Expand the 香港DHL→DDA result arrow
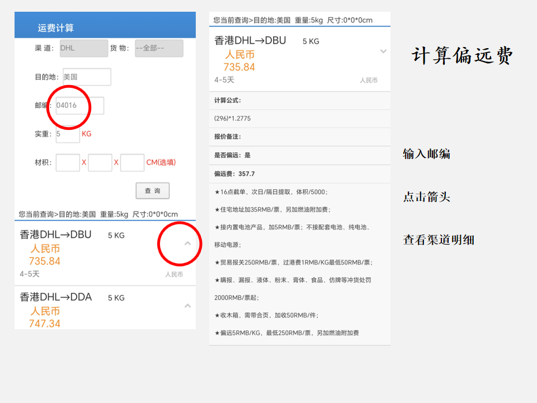The width and height of the screenshot is (537, 403). point(187,306)
